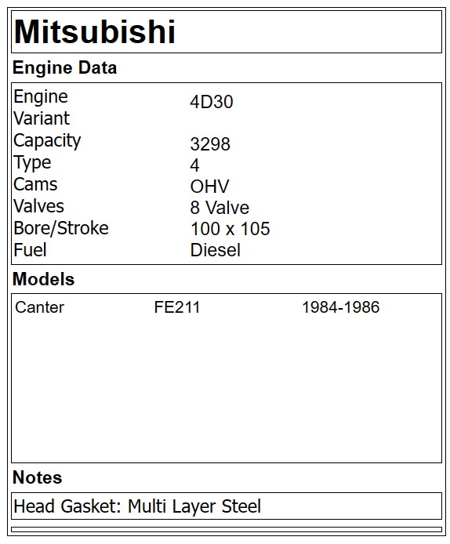Click the Mitsubishi title heading
Viewport: 450px width, 544px height.
pos(95,32)
